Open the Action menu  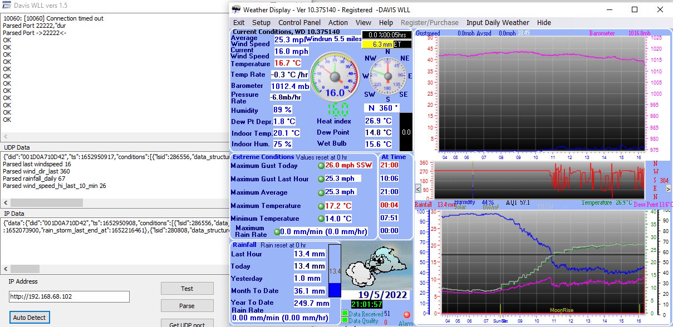338,23
